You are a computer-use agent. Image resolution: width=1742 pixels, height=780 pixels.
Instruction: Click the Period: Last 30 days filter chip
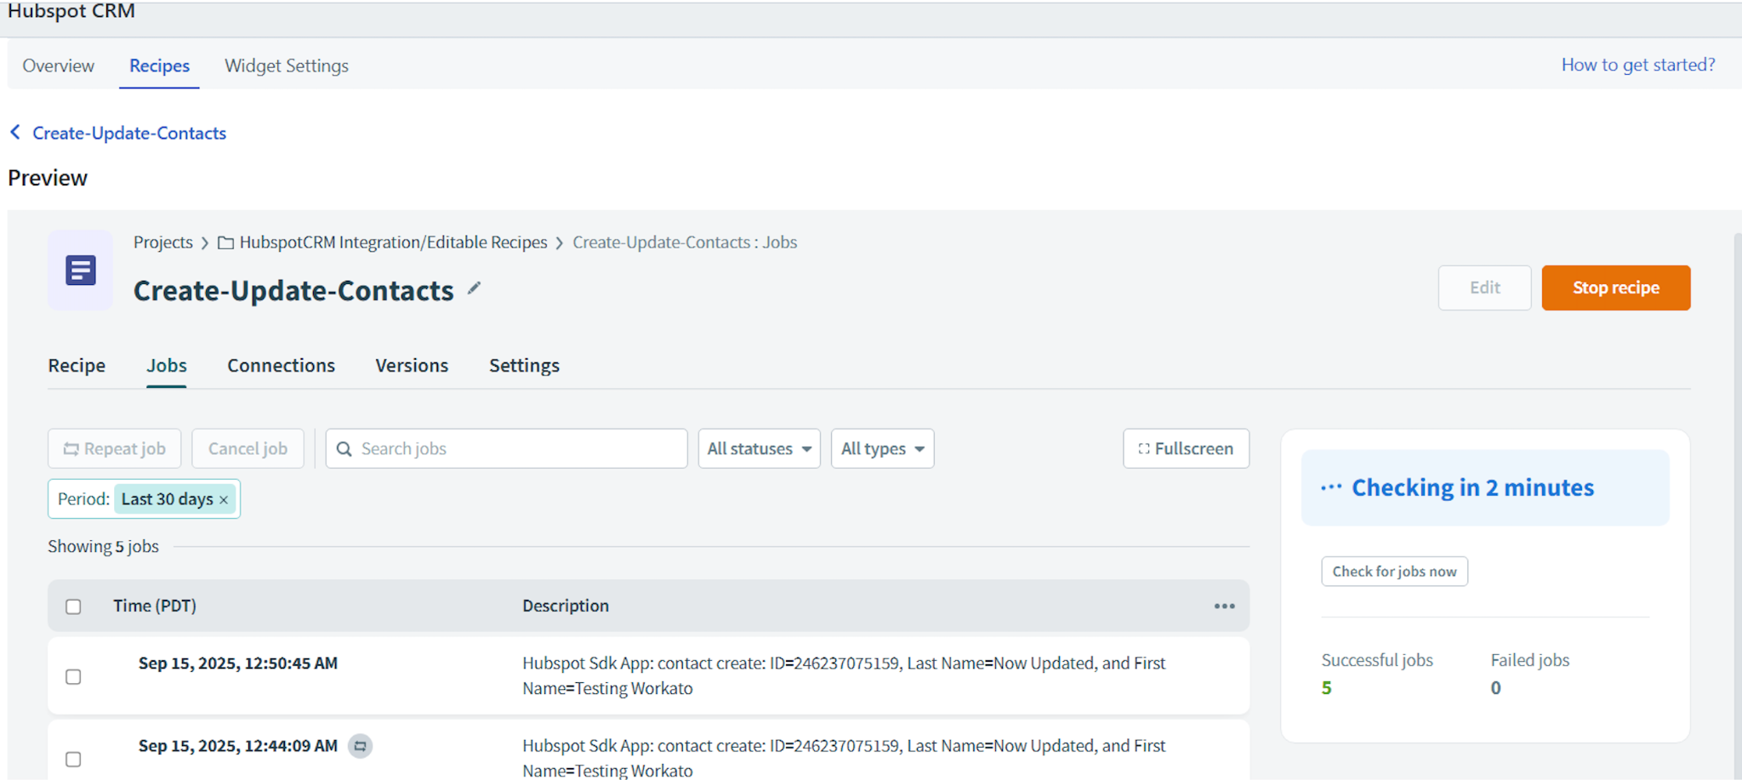tap(144, 499)
